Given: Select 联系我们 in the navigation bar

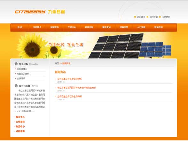Looking at the screenshot, I should click(x=159, y=27).
